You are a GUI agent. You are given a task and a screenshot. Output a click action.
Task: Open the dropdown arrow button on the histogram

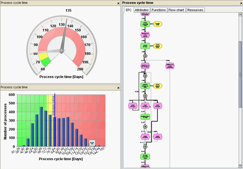[x=92, y=143]
